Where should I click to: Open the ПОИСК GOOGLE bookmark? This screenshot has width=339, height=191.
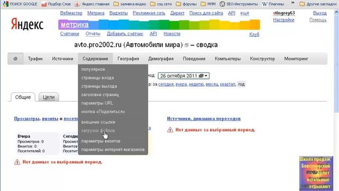[20, 4]
